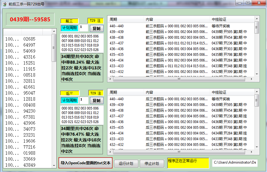Click the top table horizontal scrollbar
This screenshot has height=172, width=267.
pyautogui.click(x=180, y=79)
